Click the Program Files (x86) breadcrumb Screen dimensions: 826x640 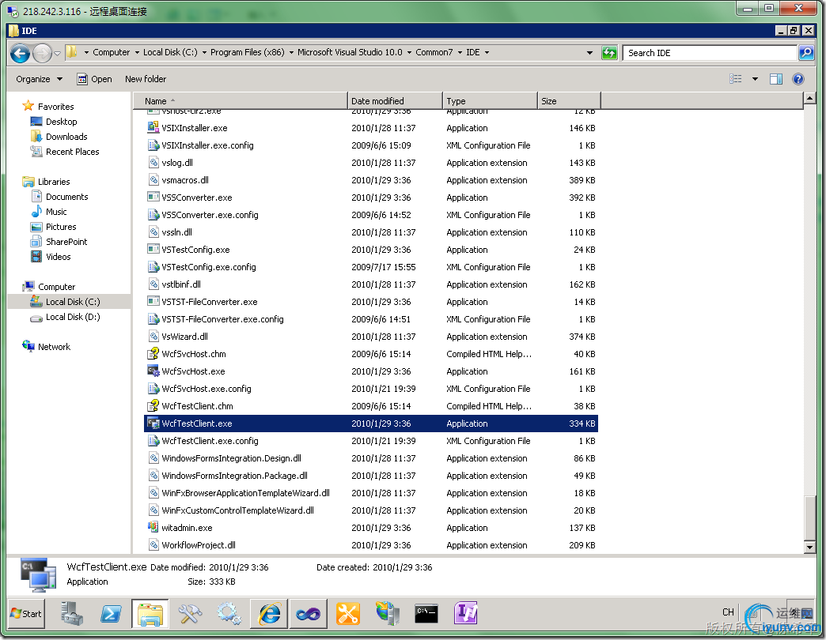click(x=247, y=52)
